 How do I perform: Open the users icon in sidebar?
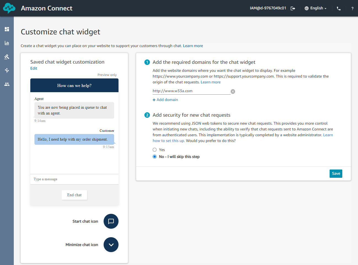[7, 84]
